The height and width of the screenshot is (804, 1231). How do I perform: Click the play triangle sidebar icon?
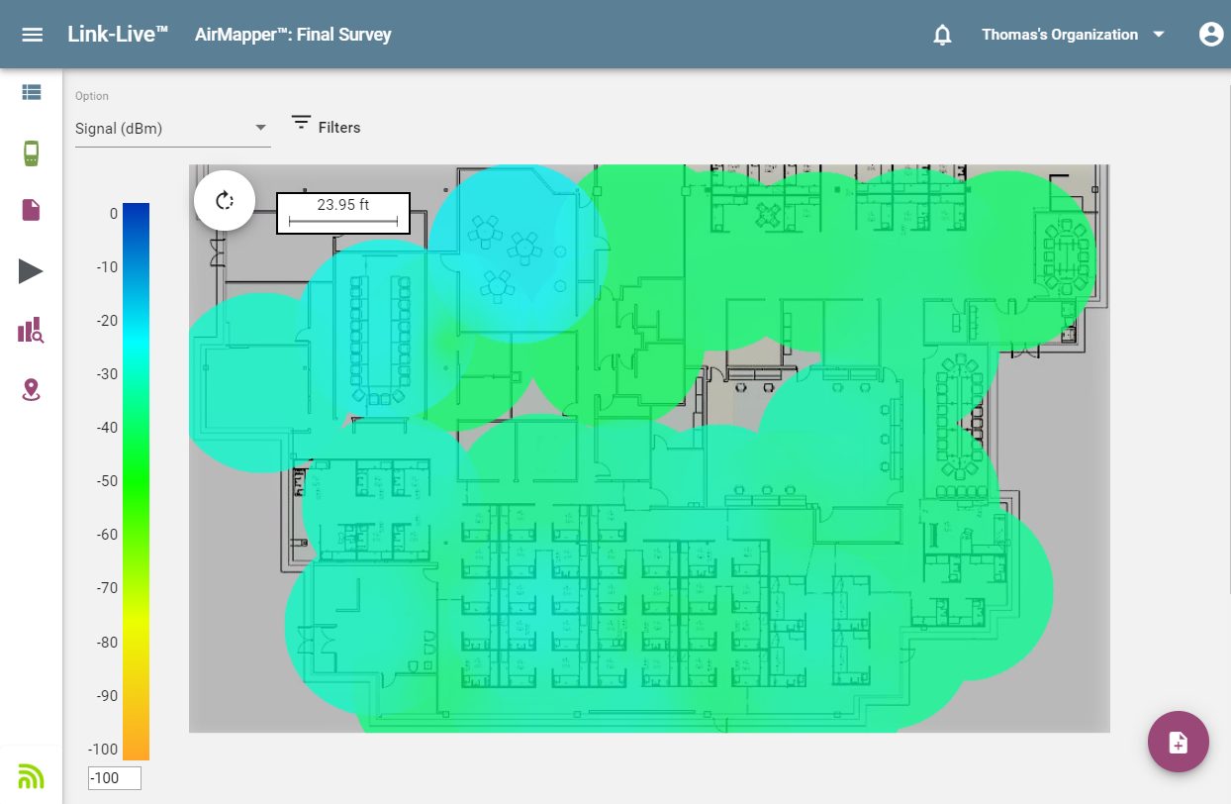point(31,270)
